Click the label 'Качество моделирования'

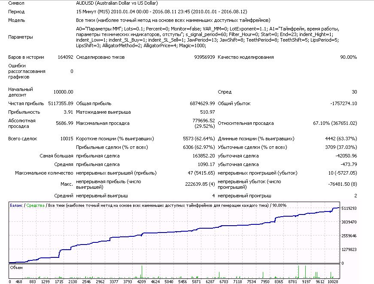[246, 57]
